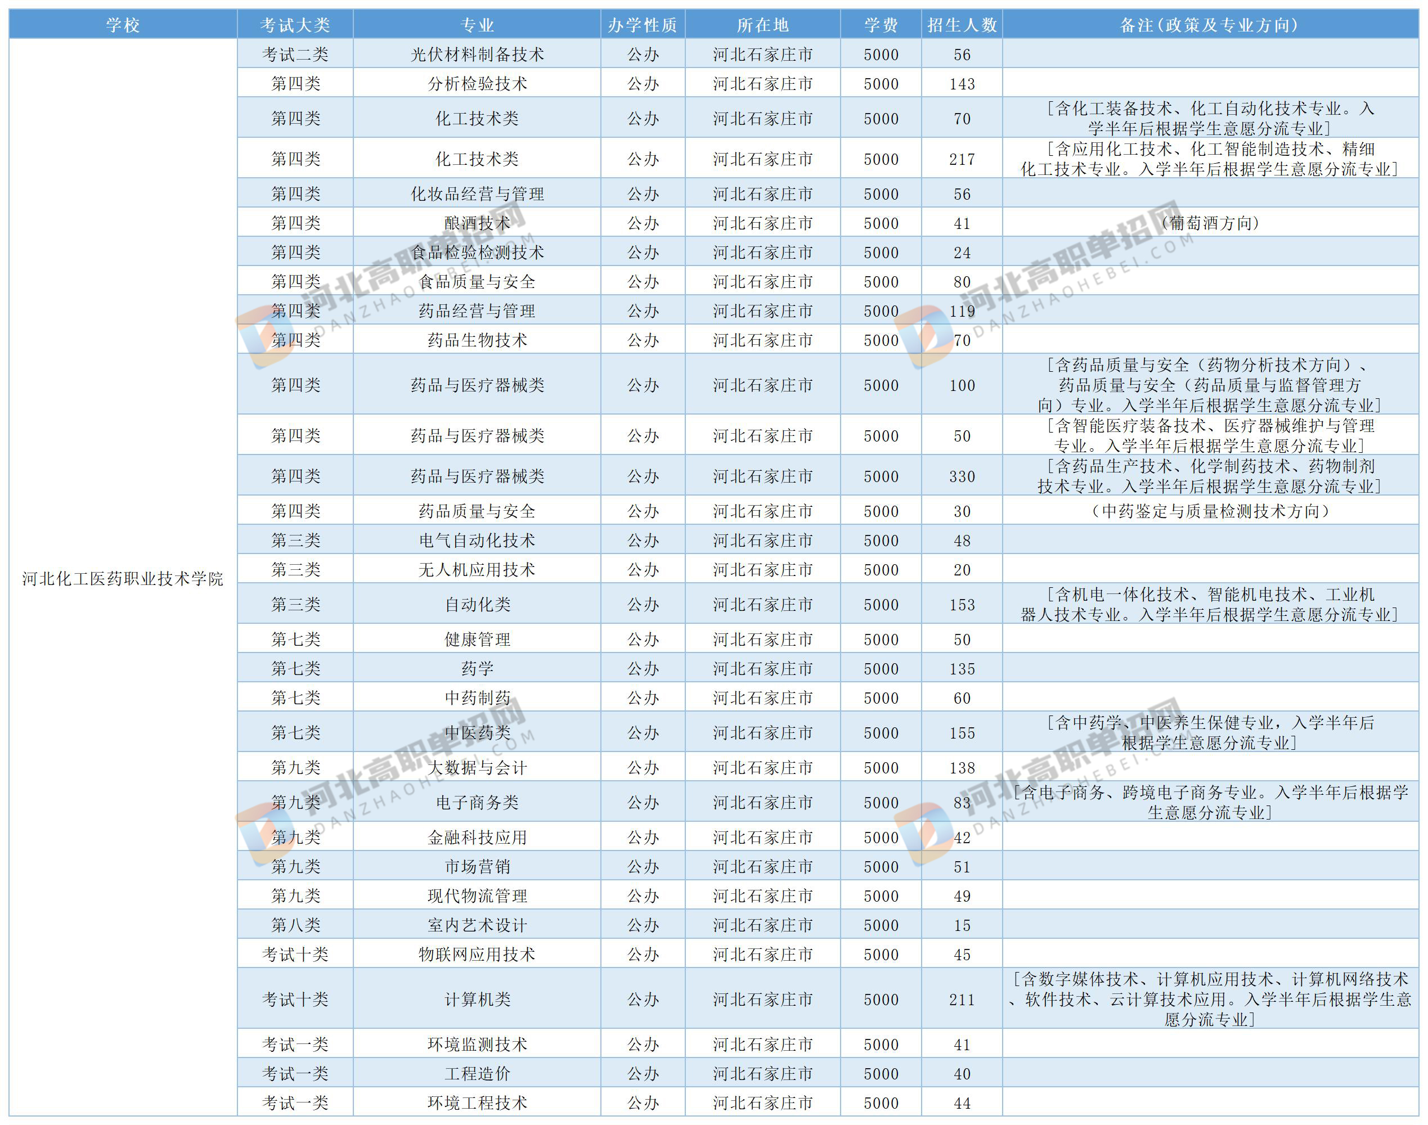Screen dimensions: 1428x1125
Task: Click the 考试大类 column header
Action: (x=295, y=25)
